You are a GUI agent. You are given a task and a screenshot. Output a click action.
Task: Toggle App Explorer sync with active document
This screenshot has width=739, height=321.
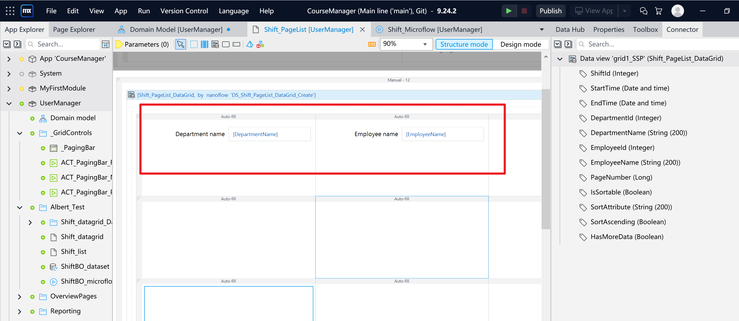pyautogui.click(x=106, y=44)
